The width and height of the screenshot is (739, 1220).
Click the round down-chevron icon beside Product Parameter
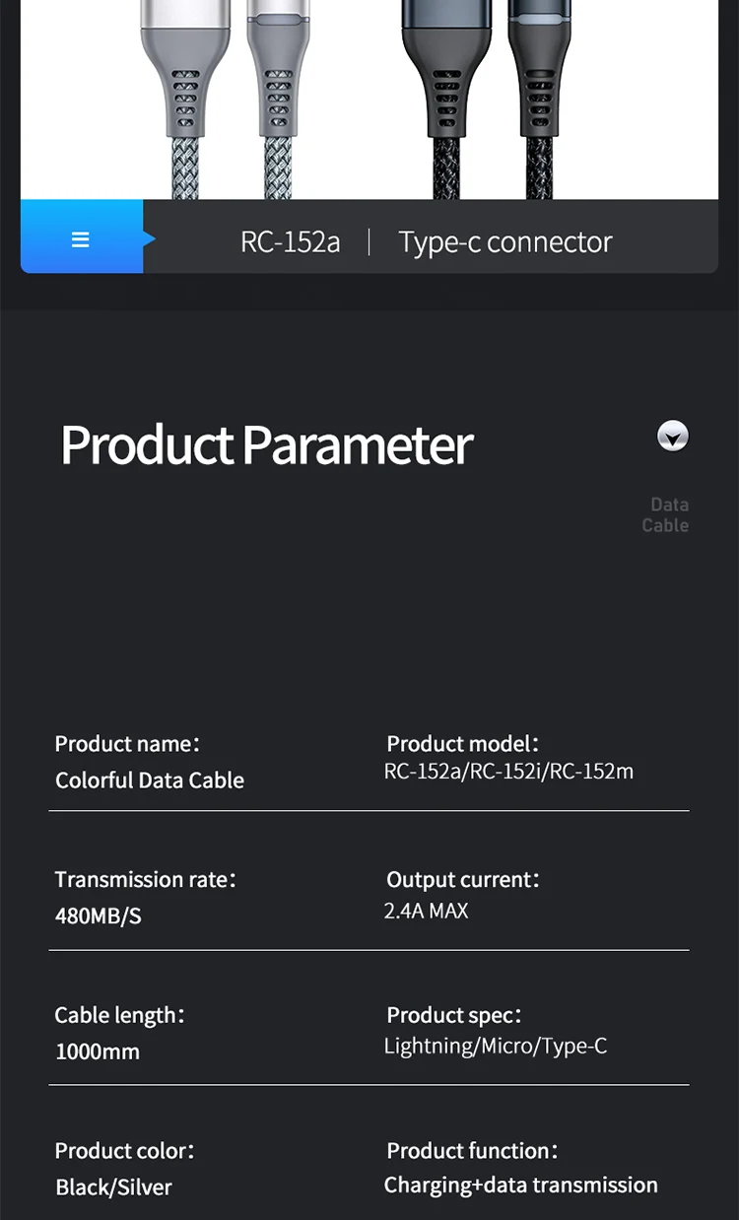point(673,436)
